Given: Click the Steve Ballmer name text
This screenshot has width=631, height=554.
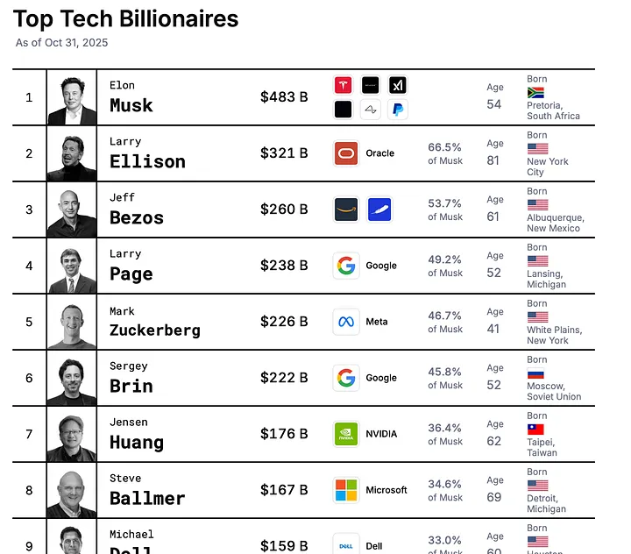Looking at the screenshot, I should tap(147, 490).
